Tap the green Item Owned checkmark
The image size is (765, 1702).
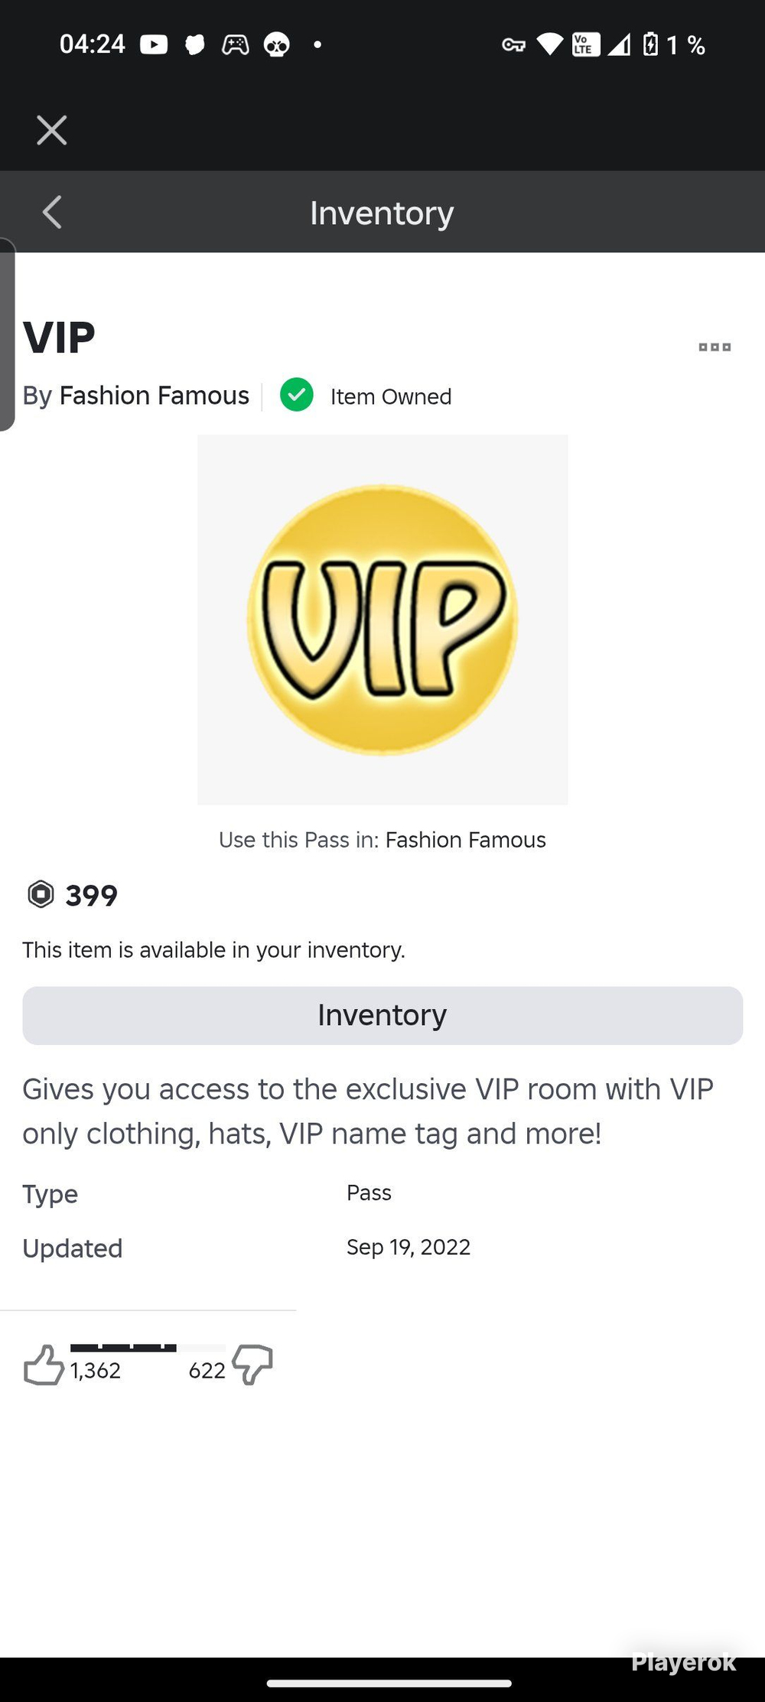(x=297, y=395)
